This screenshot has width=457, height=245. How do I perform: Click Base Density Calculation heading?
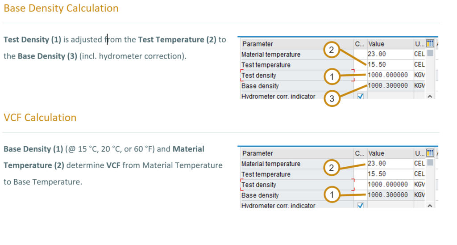pos(61,8)
